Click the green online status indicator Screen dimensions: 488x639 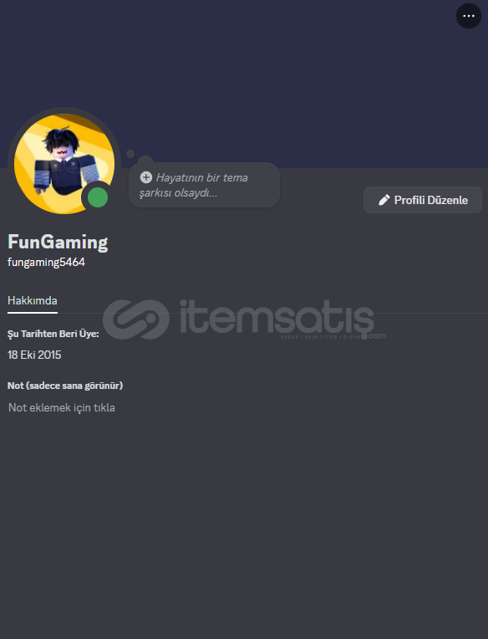(x=98, y=197)
